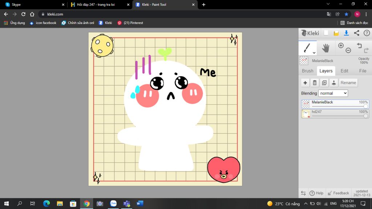
Task: Open the Chrome three-dot menu
Action: click(x=366, y=14)
